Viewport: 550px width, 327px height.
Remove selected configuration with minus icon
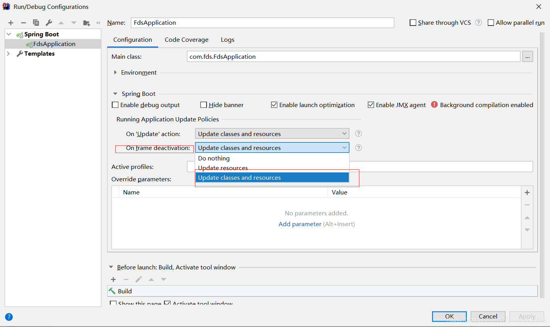pos(24,23)
